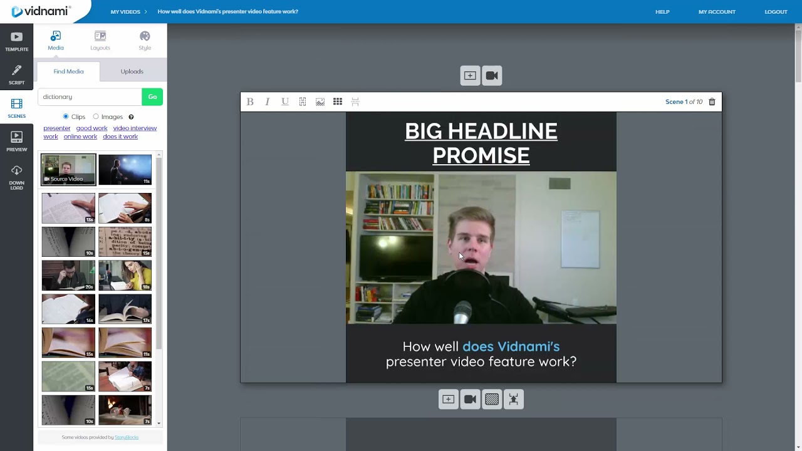Switch to the Style panel tab
This screenshot has height=451, width=802.
(x=145, y=41)
